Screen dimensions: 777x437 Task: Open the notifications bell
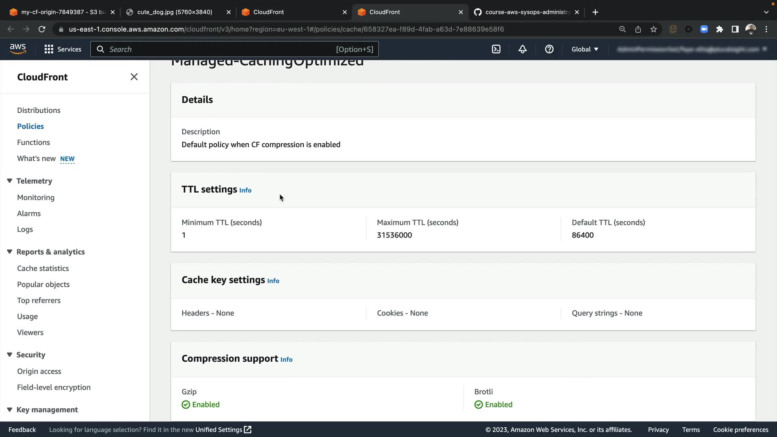[x=522, y=49]
